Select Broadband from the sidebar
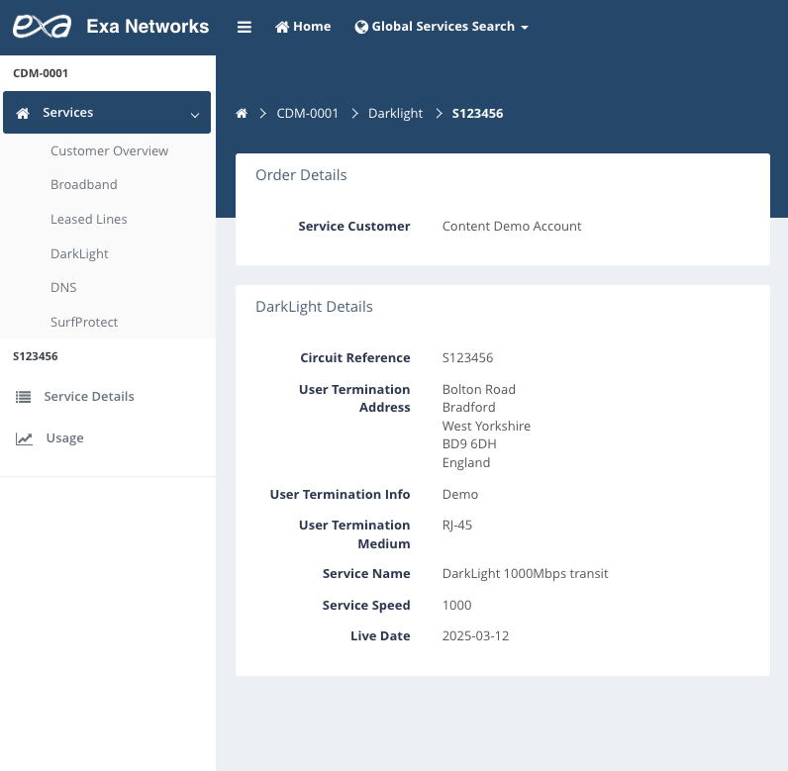The width and height of the screenshot is (788, 771). click(84, 185)
